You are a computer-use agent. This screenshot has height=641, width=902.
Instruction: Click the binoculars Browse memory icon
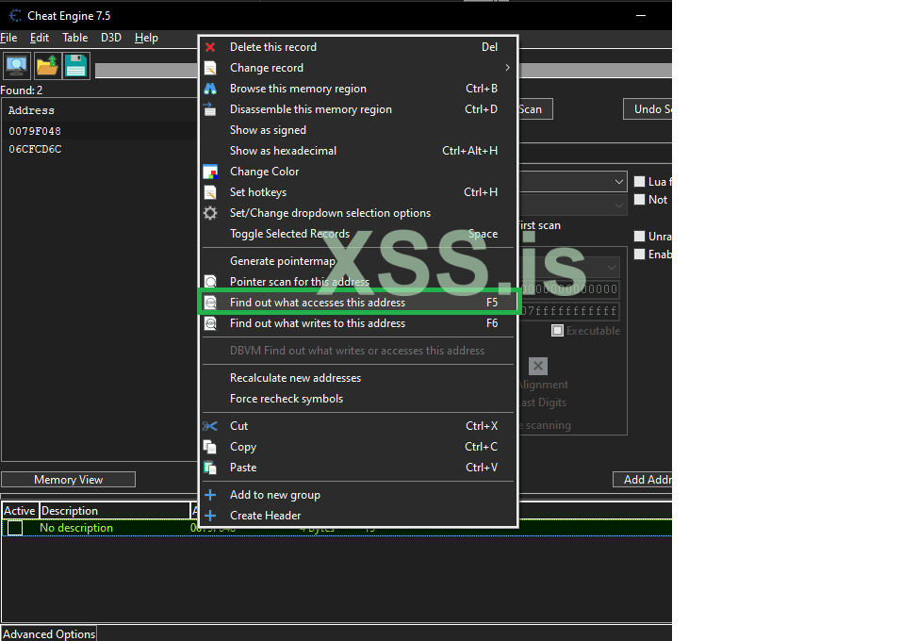click(210, 89)
